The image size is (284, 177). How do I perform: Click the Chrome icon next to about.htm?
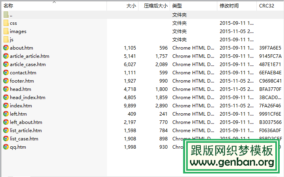(6, 48)
